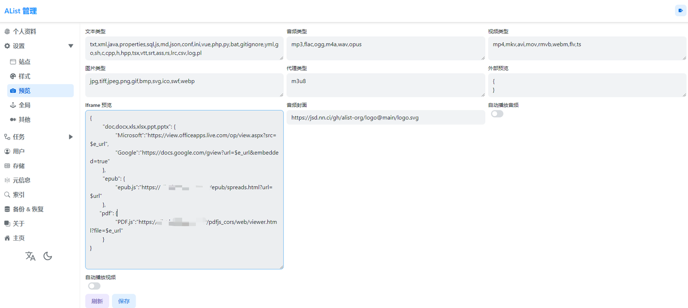The height and width of the screenshot is (308, 688).
Task: Click the palette icon beside 样式
Action: pyautogui.click(x=13, y=76)
